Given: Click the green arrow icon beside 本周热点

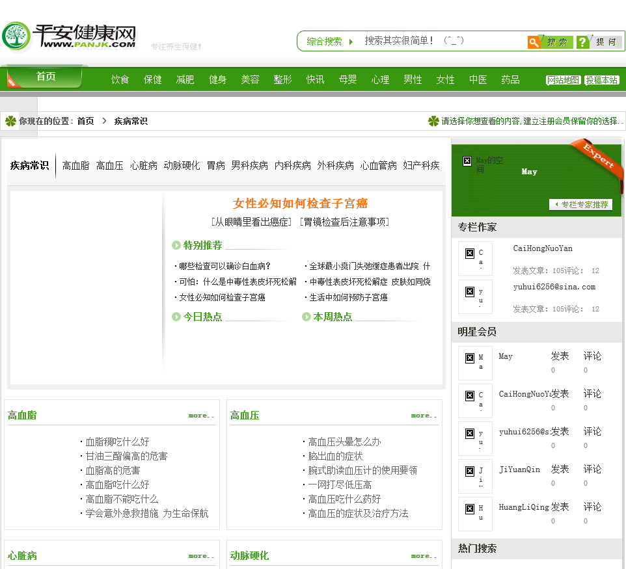Looking at the screenshot, I should 306,317.
